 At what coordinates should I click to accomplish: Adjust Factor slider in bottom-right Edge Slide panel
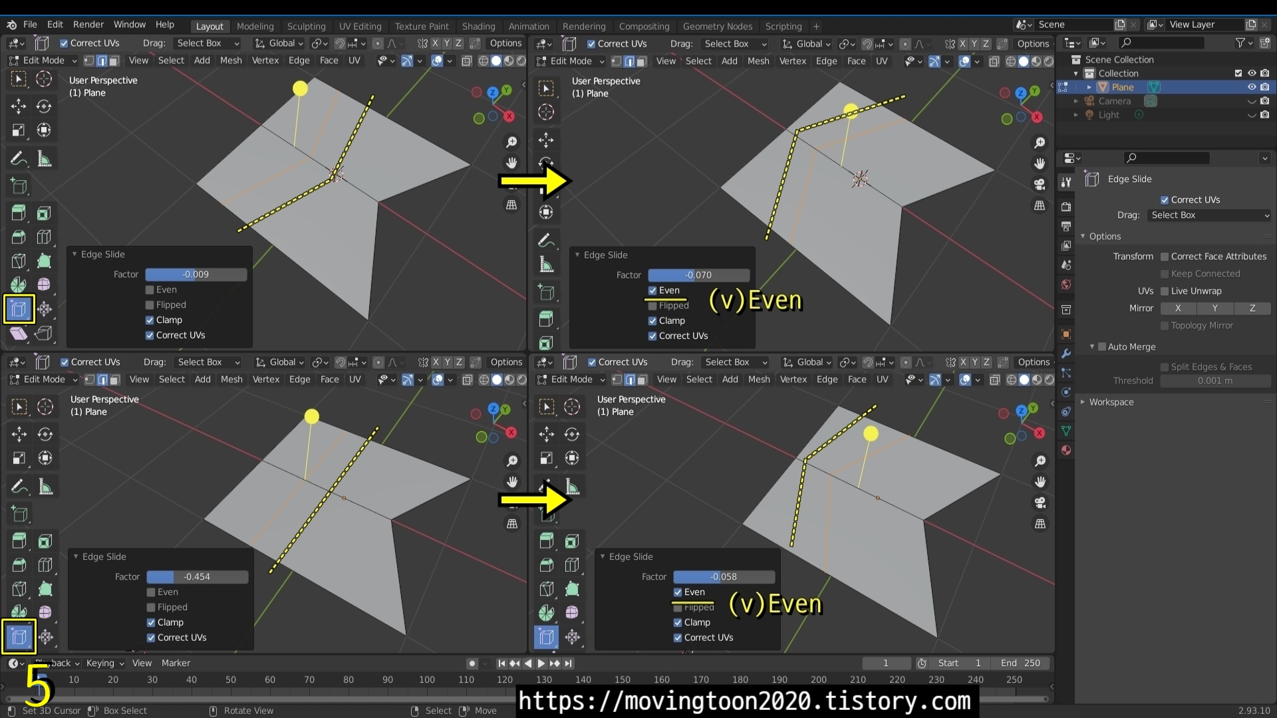[x=724, y=577]
